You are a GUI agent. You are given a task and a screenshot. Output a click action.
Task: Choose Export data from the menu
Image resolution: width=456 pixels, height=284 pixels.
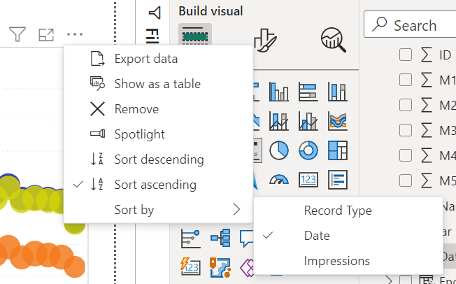[158, 59]
